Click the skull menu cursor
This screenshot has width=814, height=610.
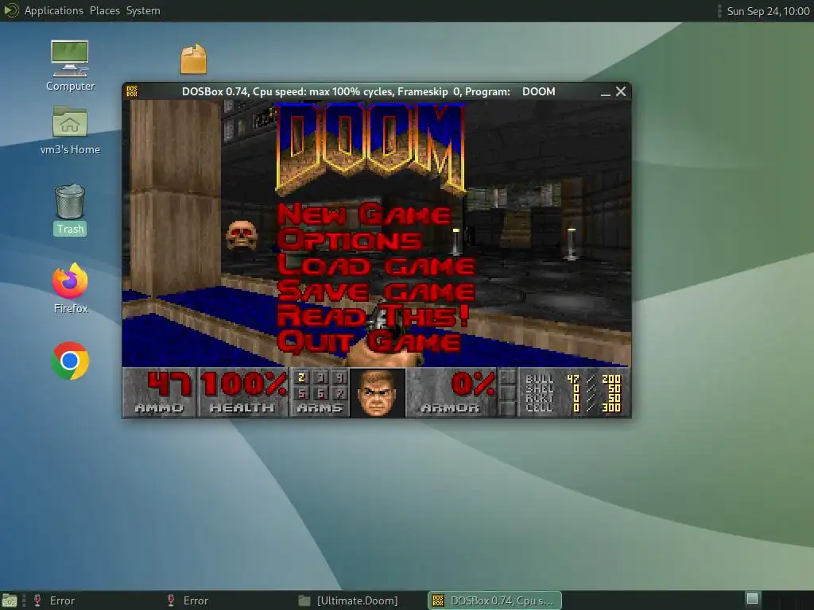(x=242, y=235)
